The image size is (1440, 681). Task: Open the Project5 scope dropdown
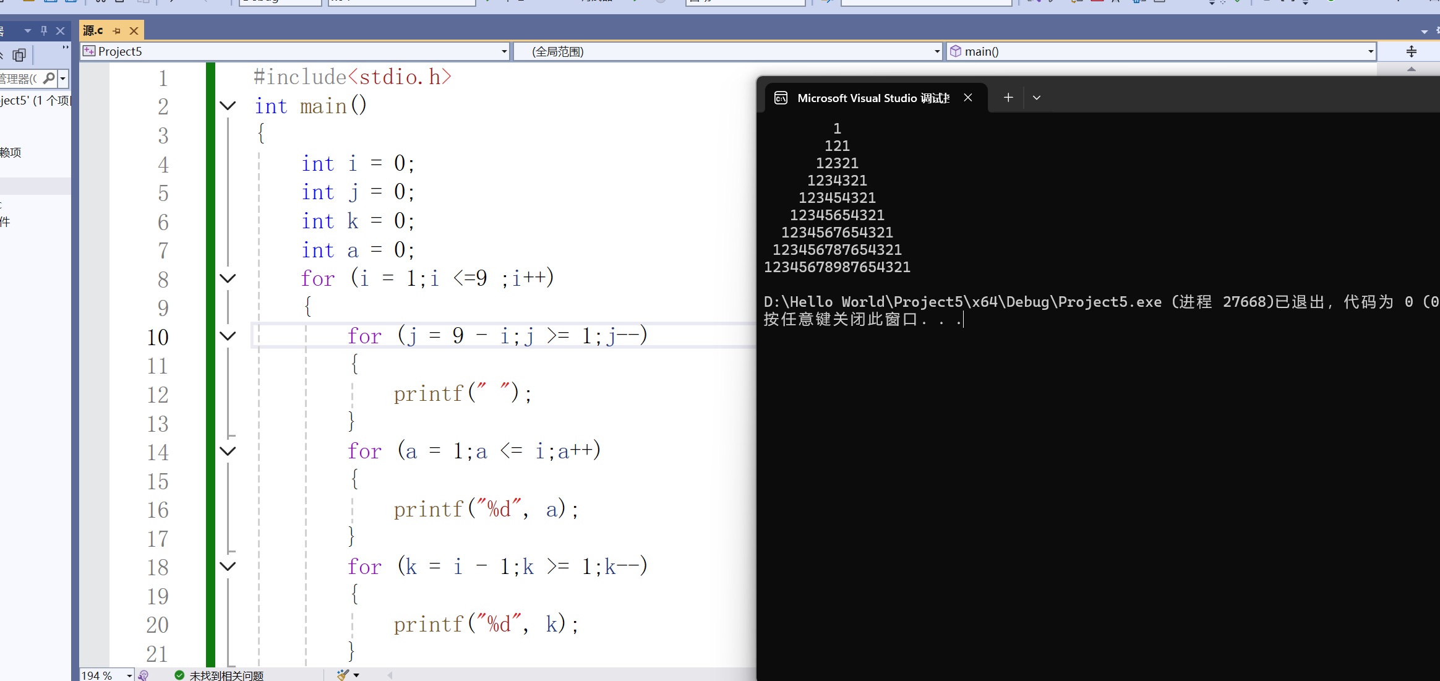point(504,51)
